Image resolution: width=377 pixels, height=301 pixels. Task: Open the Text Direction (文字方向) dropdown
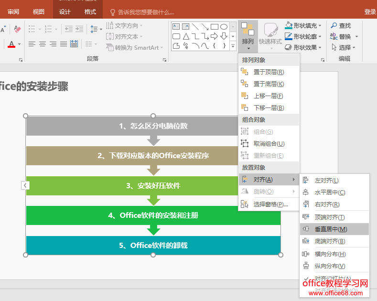124,25
